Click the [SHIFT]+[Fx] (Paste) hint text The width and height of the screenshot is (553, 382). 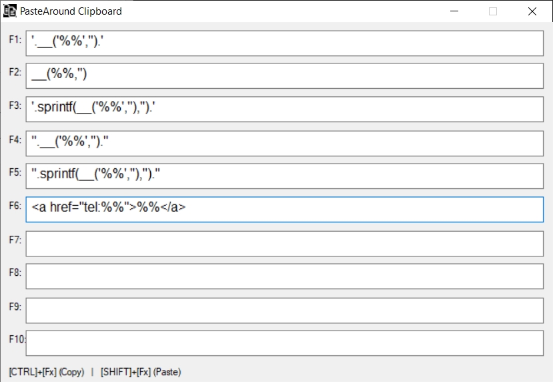(141, 372)
